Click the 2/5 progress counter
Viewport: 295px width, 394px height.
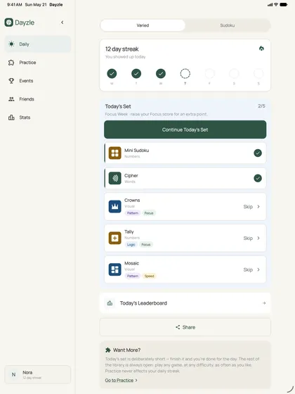[261, 106]
